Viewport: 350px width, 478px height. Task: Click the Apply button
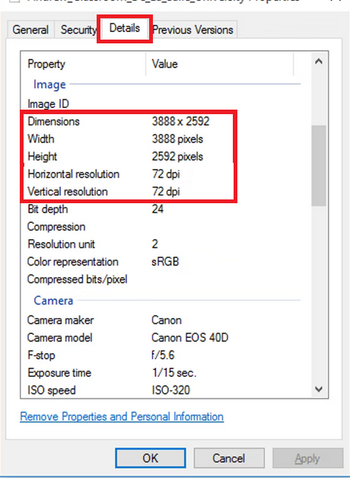click(x=307, y=458)
